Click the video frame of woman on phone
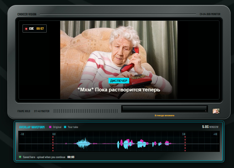234x168 pixels. 119,60
